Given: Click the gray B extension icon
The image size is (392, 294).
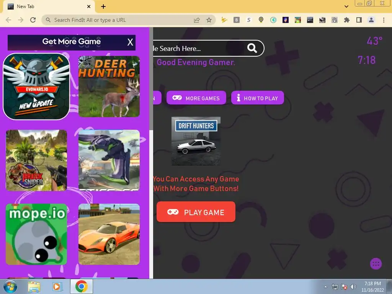Looking at the screenshot, I should click(237, 20).
